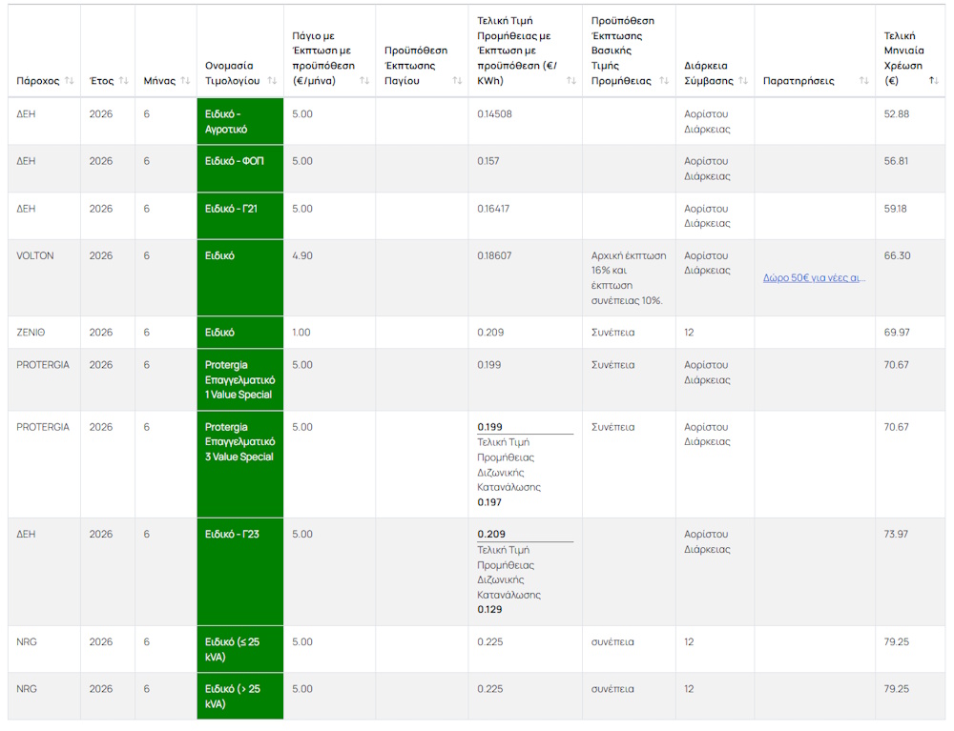Sort by Τελική Τιμή Προμήθειας arrows
954x731 pixels.
click(x=571, y=81)
